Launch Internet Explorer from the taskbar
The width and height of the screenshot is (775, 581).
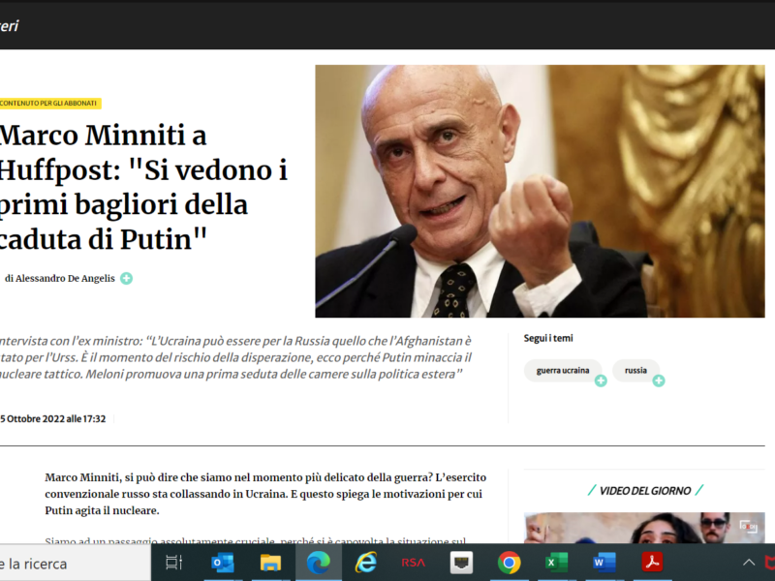(x=366, y=563)
